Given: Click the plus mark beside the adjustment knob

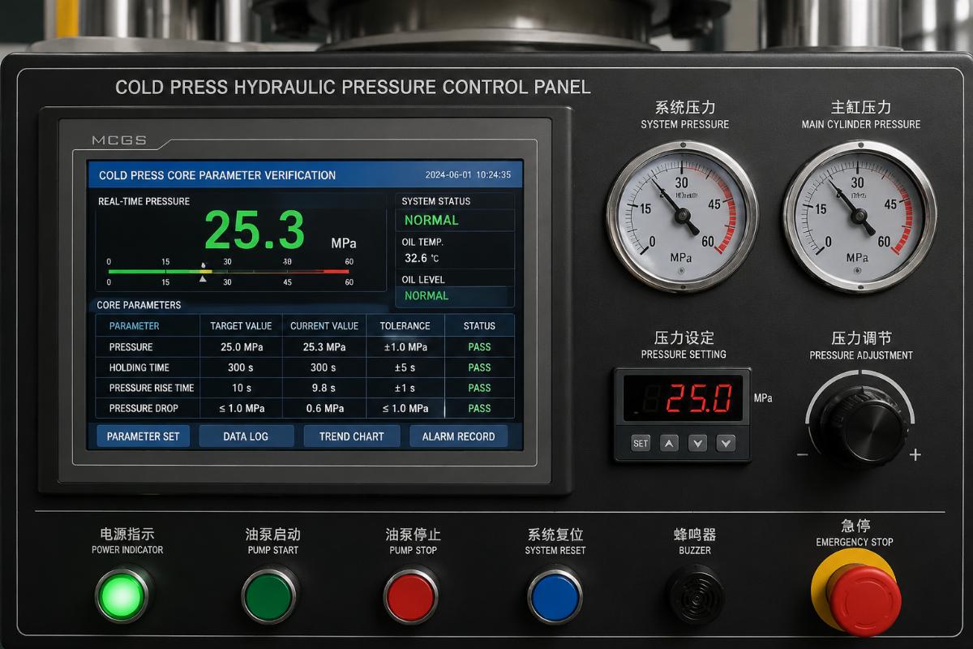Looking at the screenshot, I should pyautogui.click(x=915, y=455).
